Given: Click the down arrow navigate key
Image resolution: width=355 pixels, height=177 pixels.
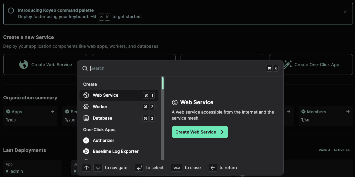Looking at the screenshot, I should coord(98,168).
